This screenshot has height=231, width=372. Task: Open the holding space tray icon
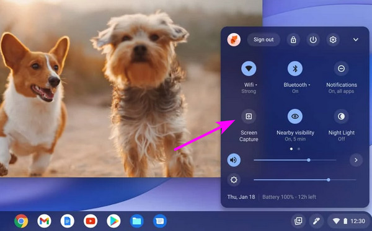click(298, 221)
